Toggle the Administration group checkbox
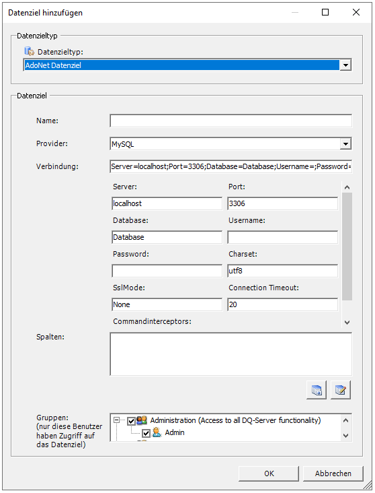 pos(131,421)
